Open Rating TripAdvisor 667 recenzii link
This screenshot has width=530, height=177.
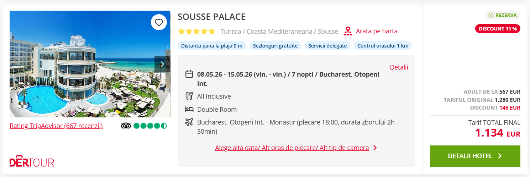[x=56, y=126]
